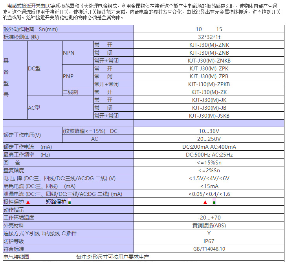Screen dimensions: 286x262
Task: Click 备注:外形尺寸可按用户要求生产 note
Action: (x=112, y=257)
